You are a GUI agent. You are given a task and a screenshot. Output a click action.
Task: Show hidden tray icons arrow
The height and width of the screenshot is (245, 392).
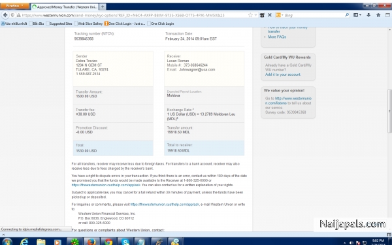coord(345,243)
